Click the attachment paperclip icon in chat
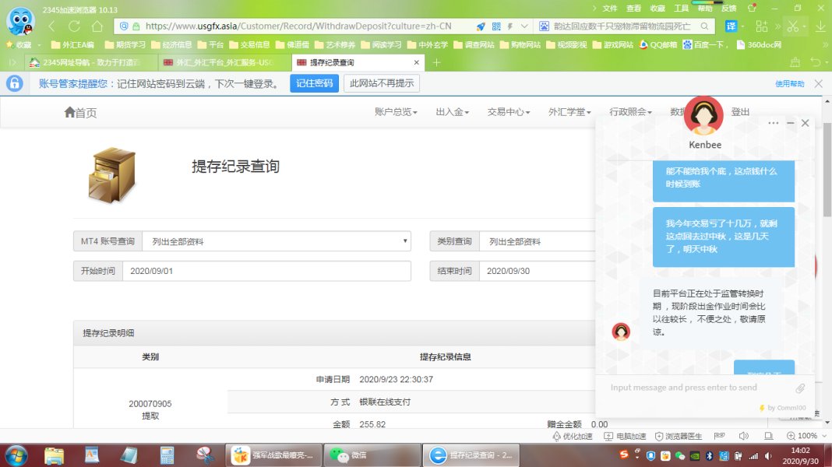The height and width of the screenshot is (467, 832). (800, 388)
